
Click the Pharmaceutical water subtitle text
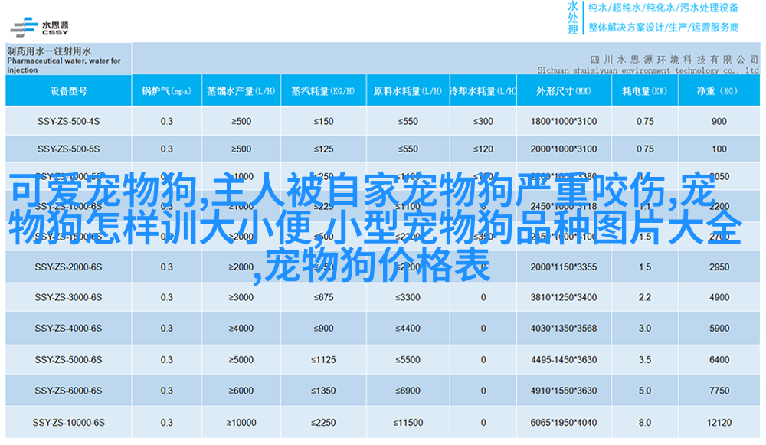coord(64,65)
